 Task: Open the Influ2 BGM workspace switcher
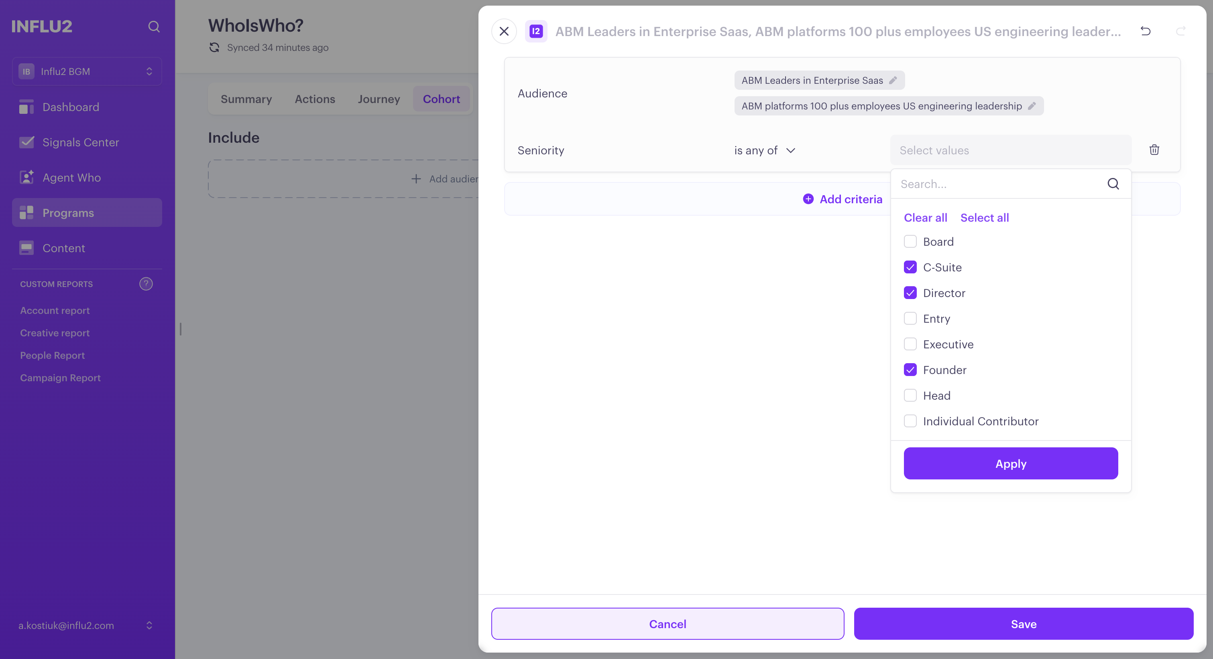click(87, 71)
